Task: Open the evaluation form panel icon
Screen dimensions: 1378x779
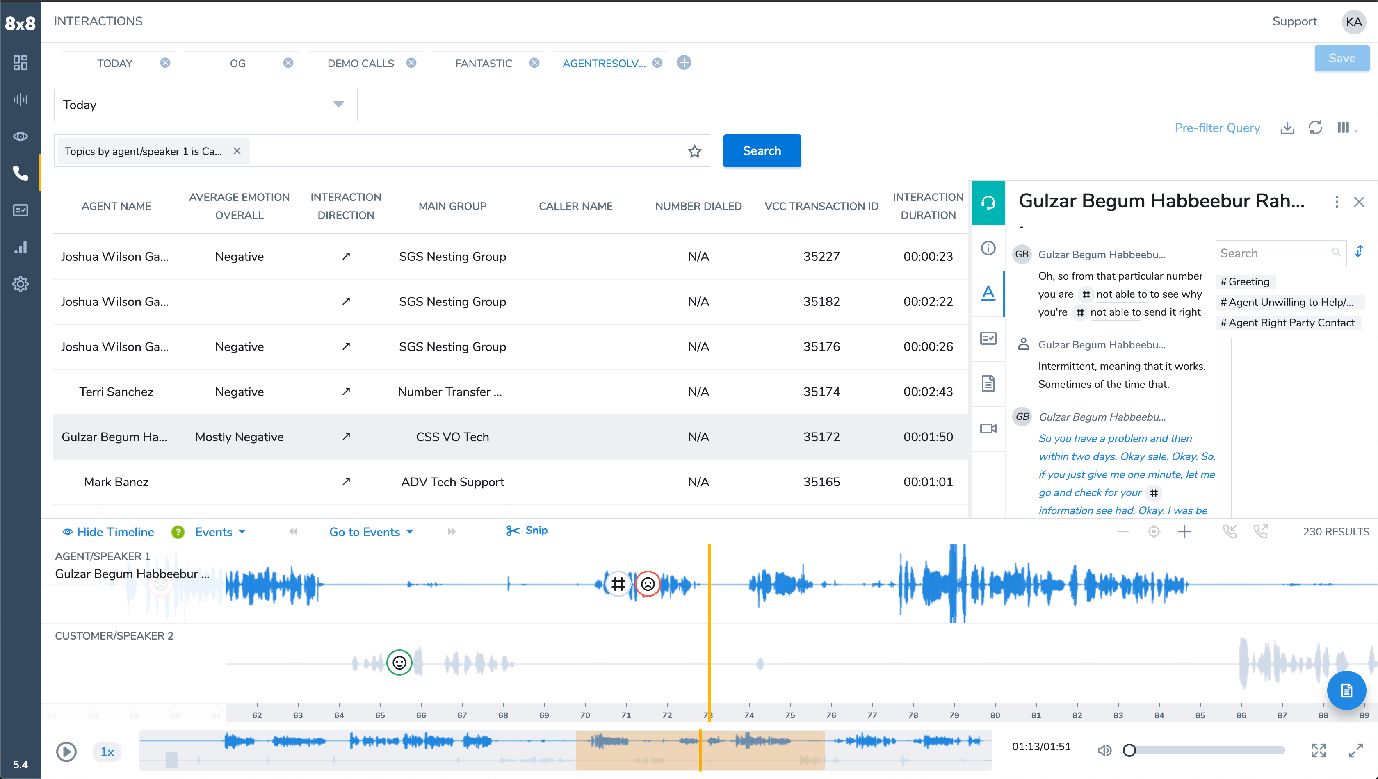Action: tap(988, 338)
